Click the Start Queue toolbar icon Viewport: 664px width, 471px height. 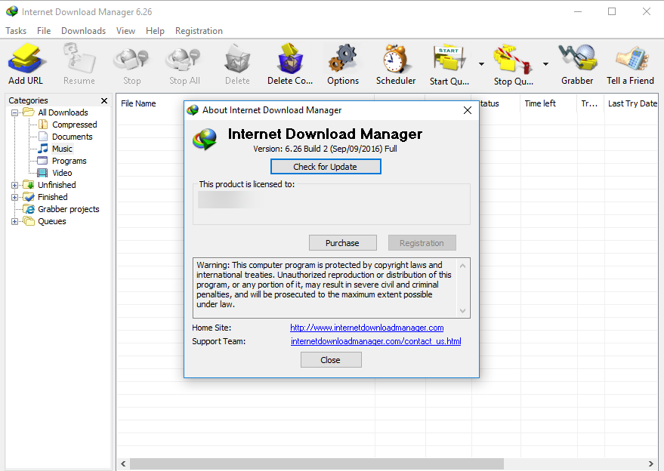tap(449, 63)
